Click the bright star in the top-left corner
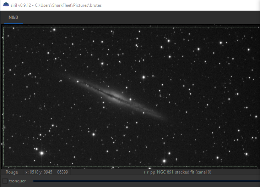The width and height of the screenshot is (260, 187). click(x=54, y=30)
